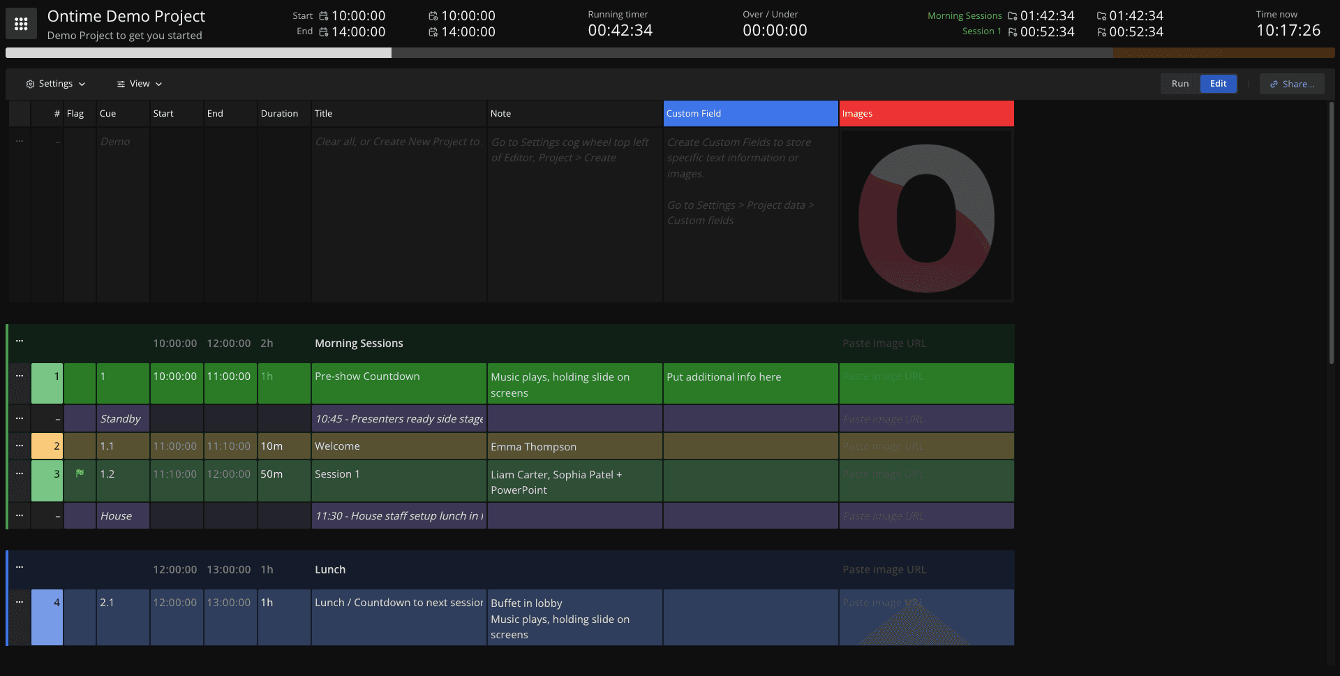Image resolution: width=1340 pixels, height=676 pixels.
Task: Click the Morning Sessions label in the header
Action: pyautogui.click(x=964, y=15)
